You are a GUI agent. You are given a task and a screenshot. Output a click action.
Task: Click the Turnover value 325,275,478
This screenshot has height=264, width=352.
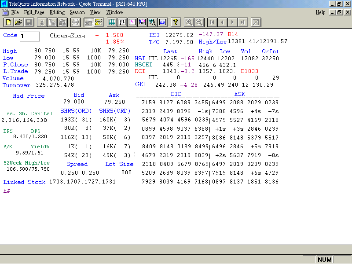(x=55, y=85)
